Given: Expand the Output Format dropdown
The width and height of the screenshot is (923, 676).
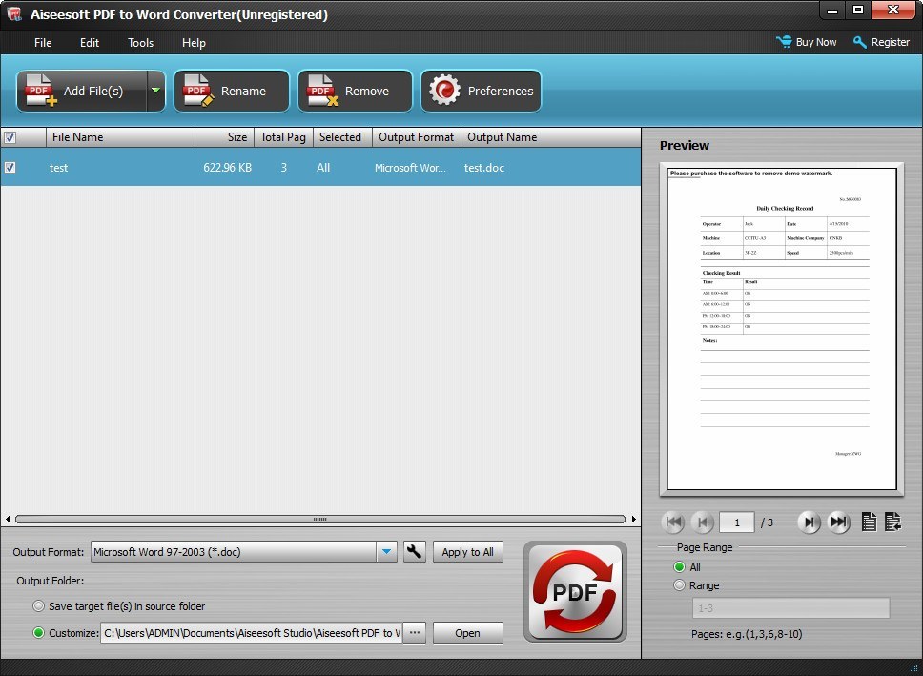Looking at the screenshot, I should pyautogui.click(x=386, y=552).
